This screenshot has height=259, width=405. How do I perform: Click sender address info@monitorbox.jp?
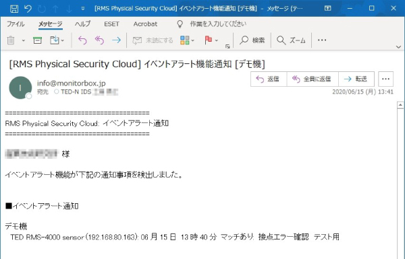(72, 83)
